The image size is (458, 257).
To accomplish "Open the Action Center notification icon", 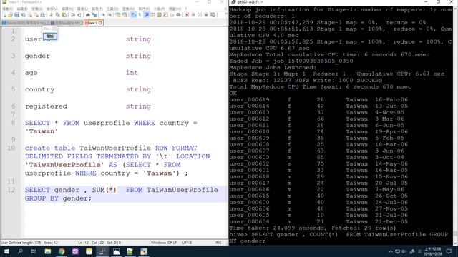I will pos(449,251).
